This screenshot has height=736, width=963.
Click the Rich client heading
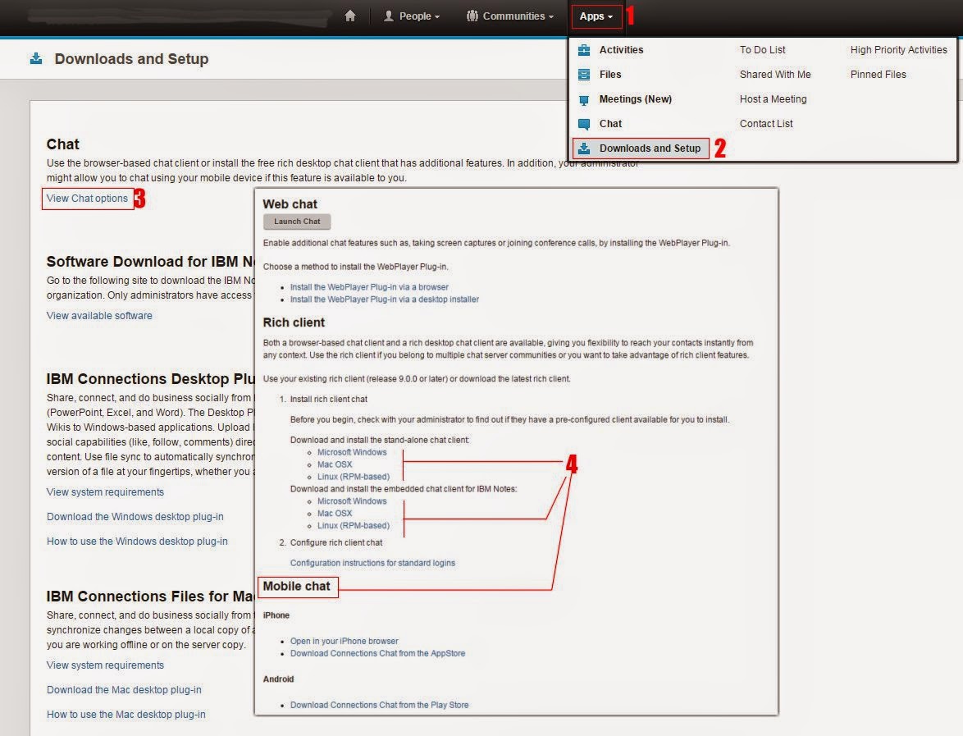pos(294,322)
